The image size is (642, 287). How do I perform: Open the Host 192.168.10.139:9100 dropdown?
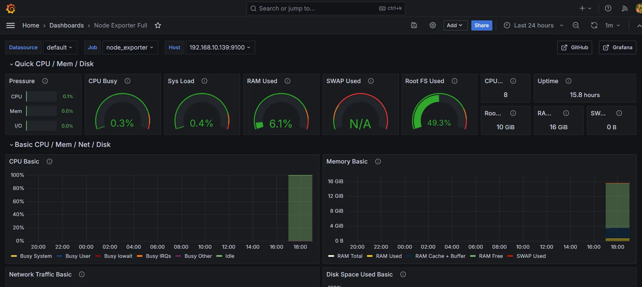click(220, 47)
